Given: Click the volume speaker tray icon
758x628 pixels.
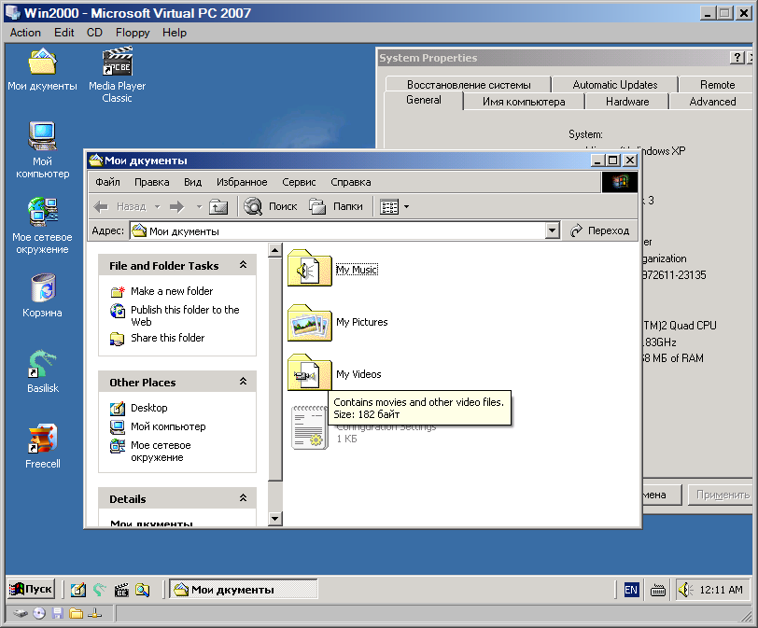Looking at the screenshot, I should coord(684,590).
